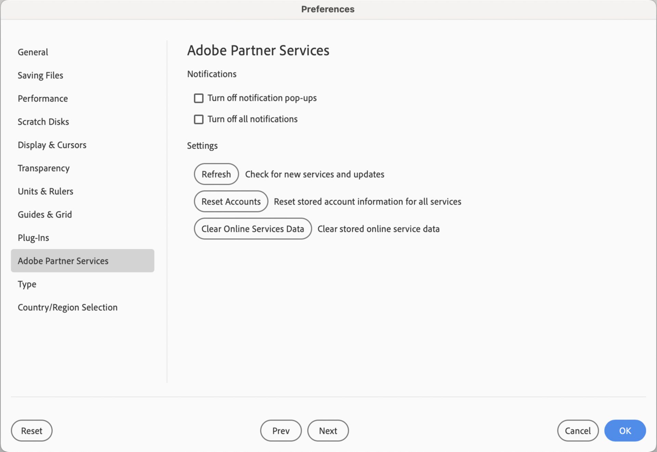Advance to next section with Next

328,431
